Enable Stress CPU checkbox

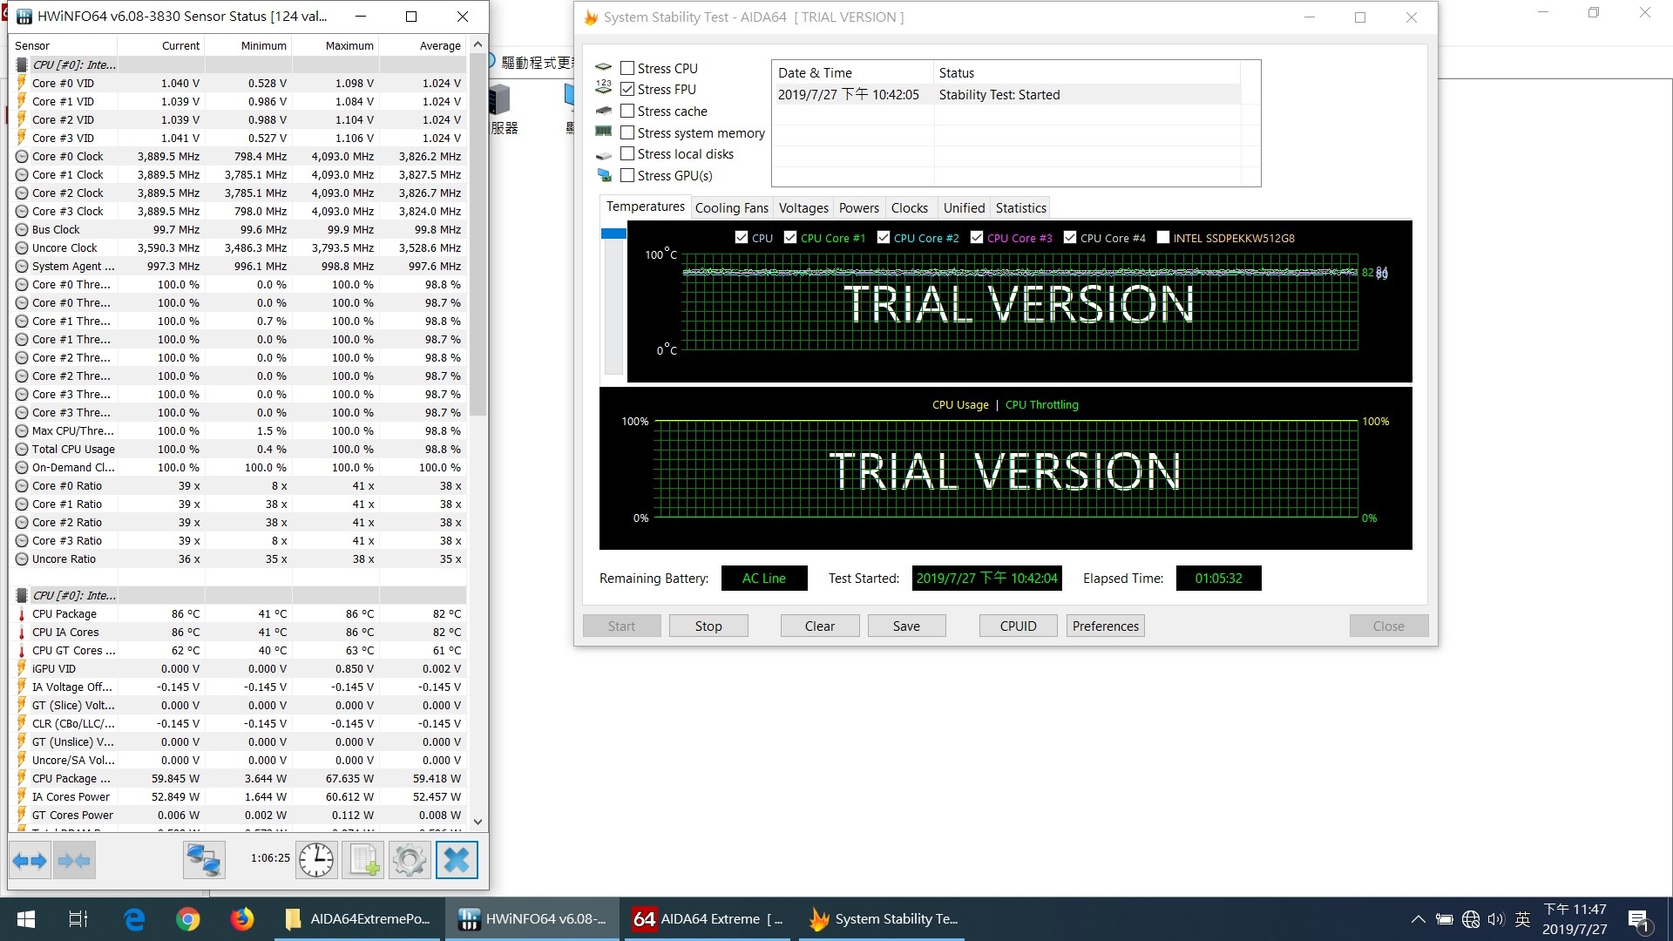pyautogui.click(x=627, y=68)
